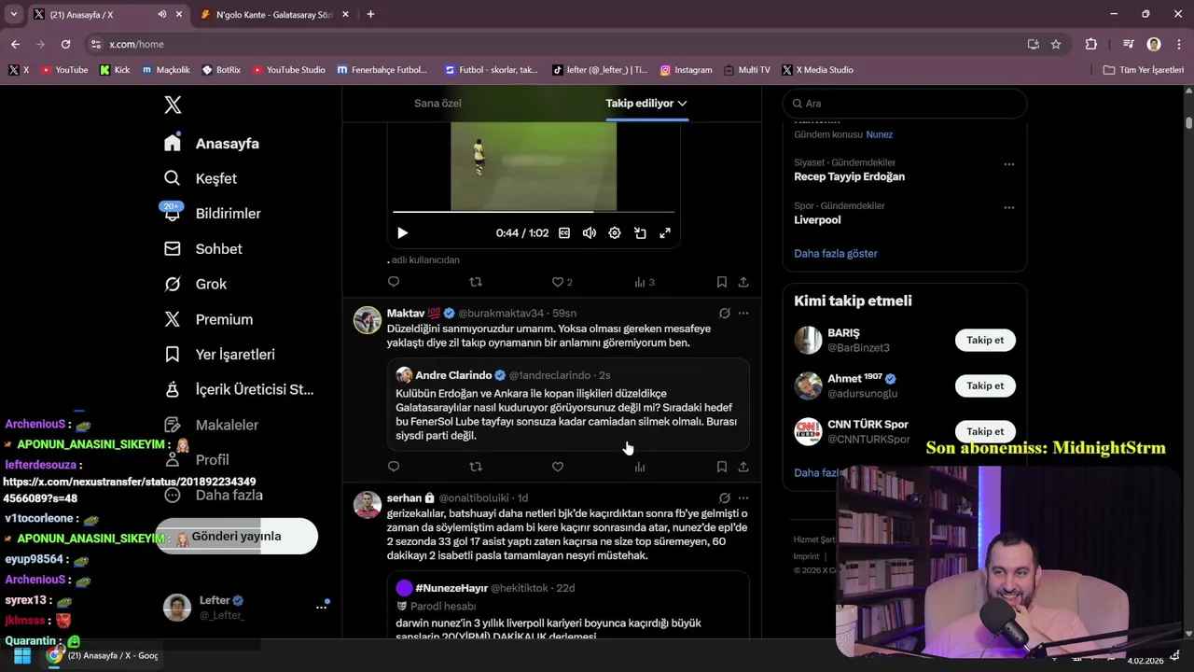Repost Maktav's tweet

tap(476, 467)
